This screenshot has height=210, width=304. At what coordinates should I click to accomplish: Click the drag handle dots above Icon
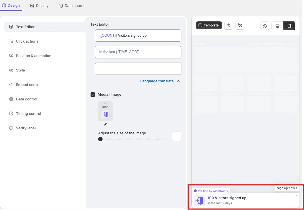pos(105,103)
